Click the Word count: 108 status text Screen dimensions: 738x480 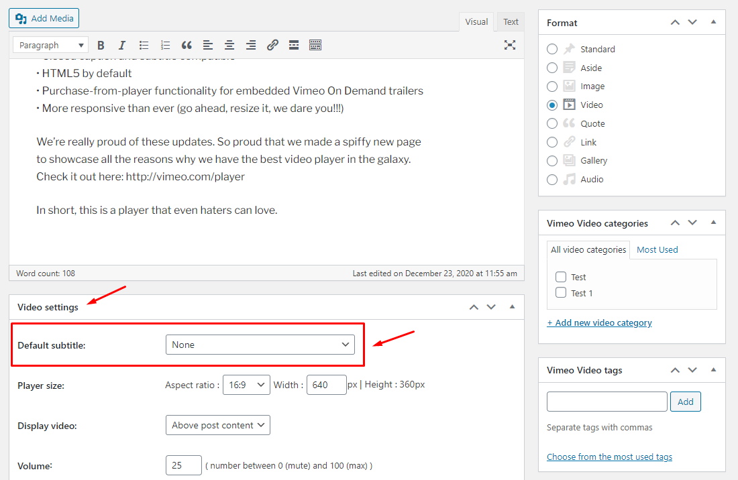(x=46, y=274)
